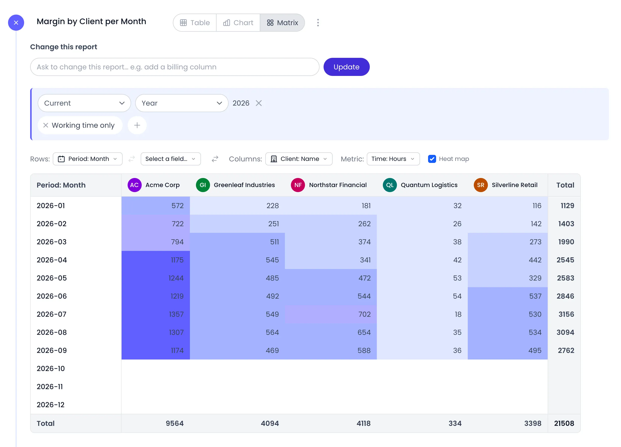Close the report with the purple X button

click(16, 22)
